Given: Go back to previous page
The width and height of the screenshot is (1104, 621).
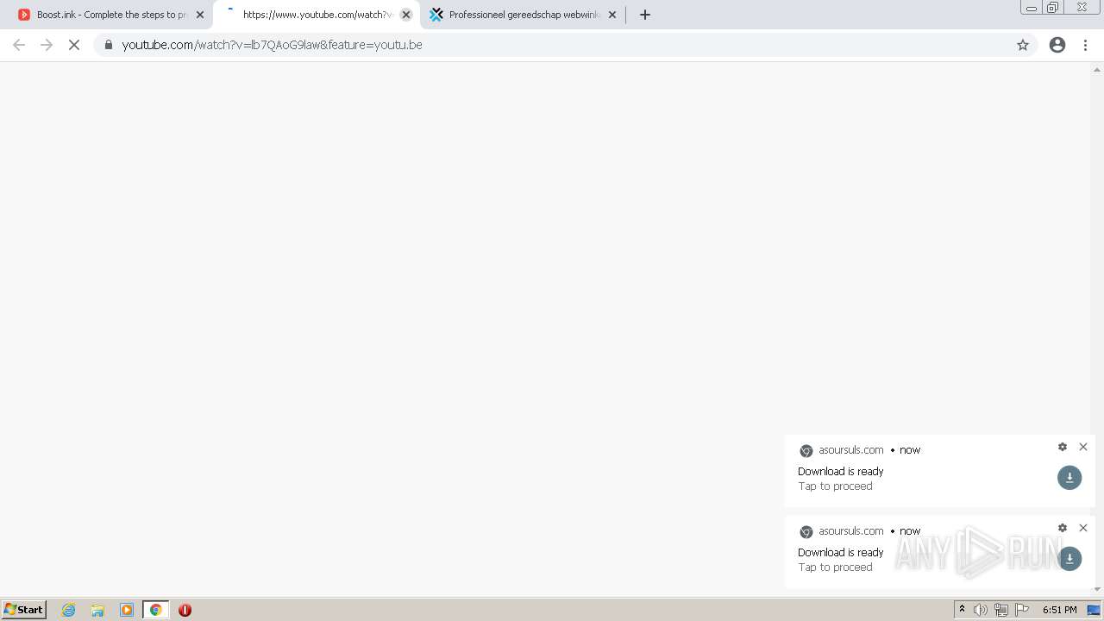Looking at the screenshot, I should (x=19, y=45).
